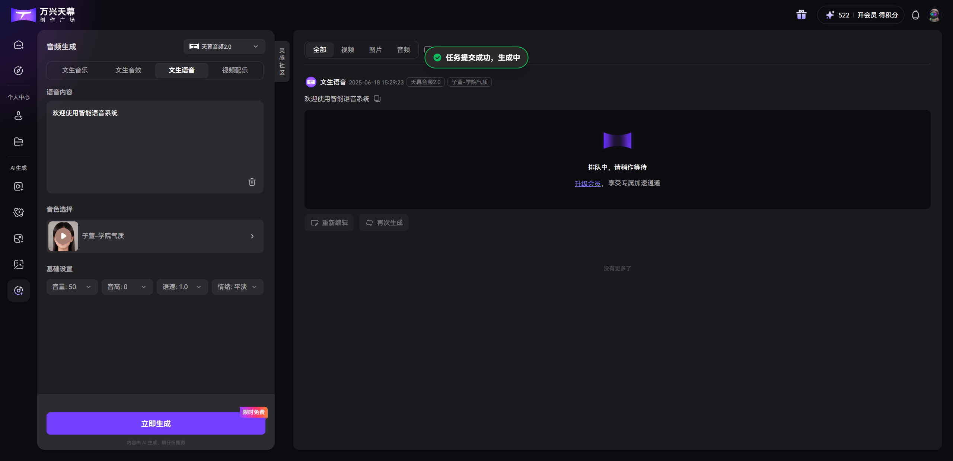Click the delete icon below voice content
This screenshot has height=461, width=953.
coord(252,182)
